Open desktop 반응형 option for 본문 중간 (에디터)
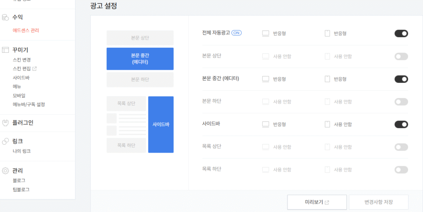423x212 pixels. pyautogui.click(x=280, y=79)
